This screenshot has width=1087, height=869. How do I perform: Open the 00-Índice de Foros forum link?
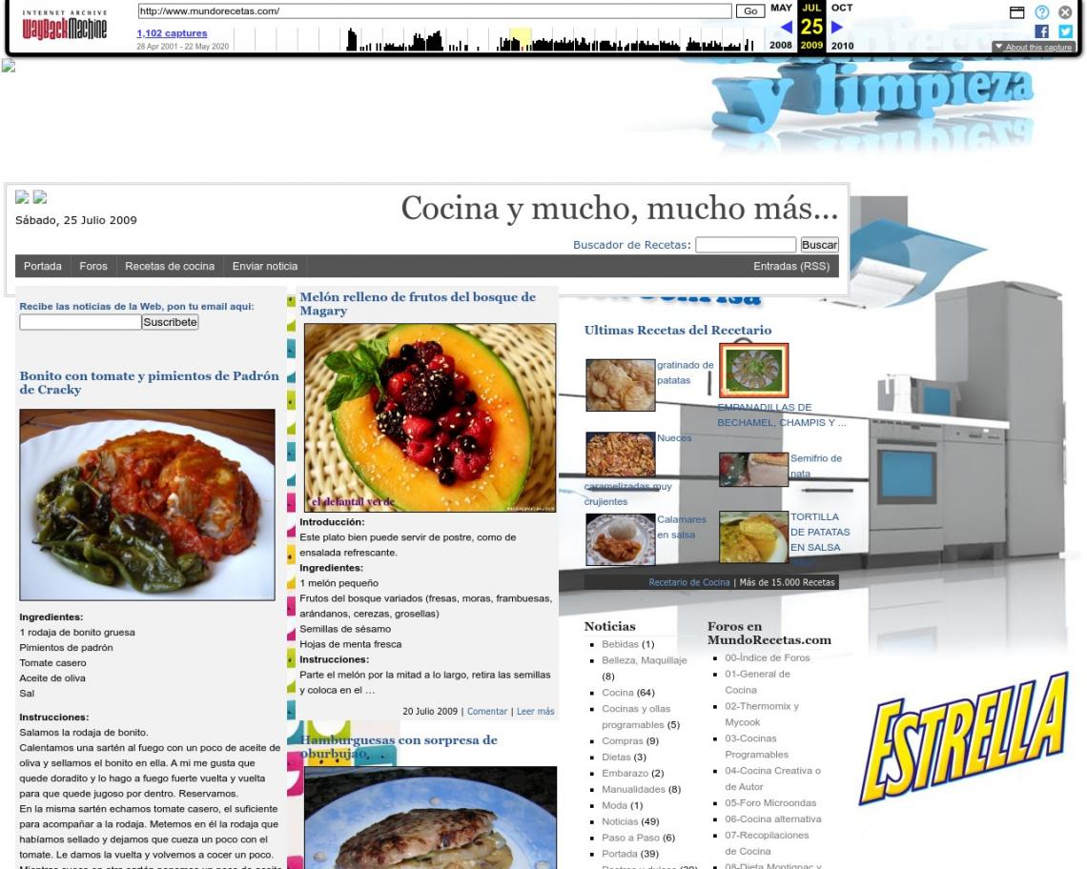point(768,657)
